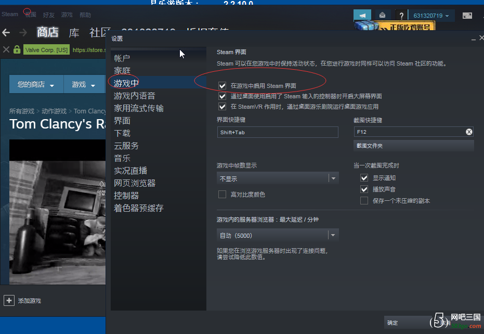484x334 pixels.
Task: Open the inbox envelope icon
Action: click(x=382, y=16)
